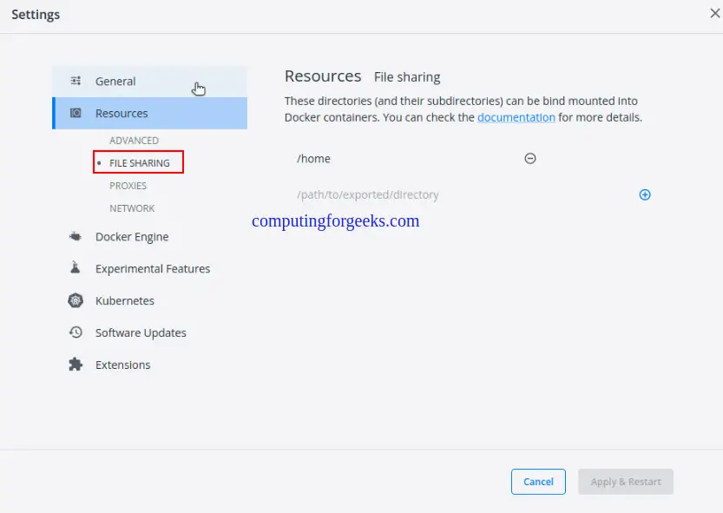Image resolution: width=723 pixels, height=513 pixels.
Task: Switch to the Advanced resources subsection
Action: tap(134, 141)
